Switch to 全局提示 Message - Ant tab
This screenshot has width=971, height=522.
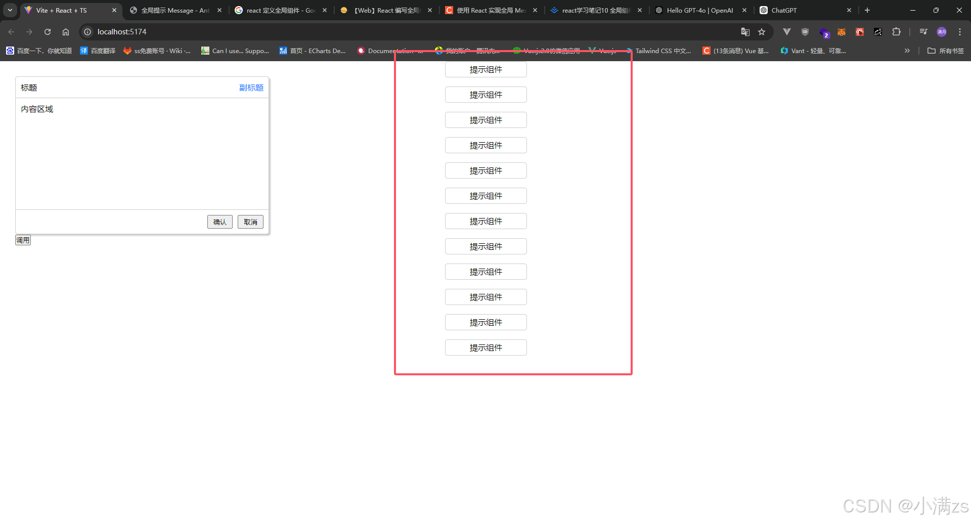[175, 10]
